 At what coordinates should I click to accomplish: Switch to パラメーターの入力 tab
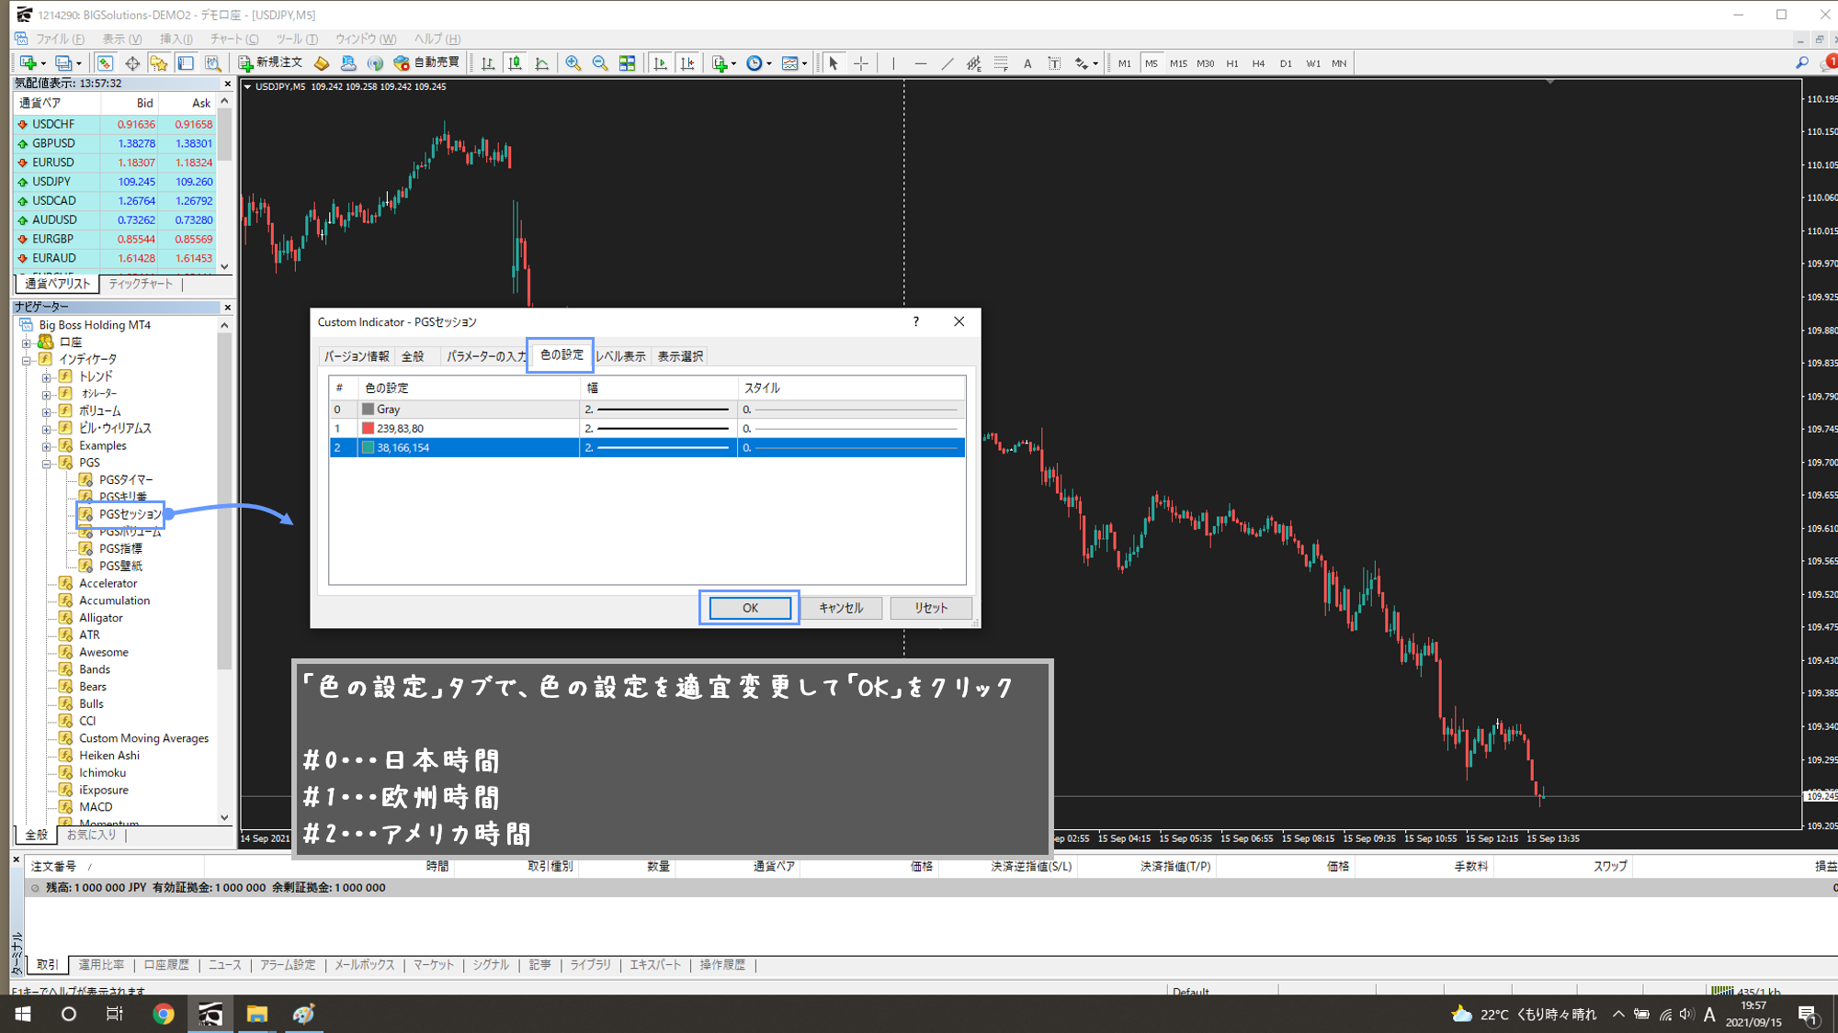(486, 356)
